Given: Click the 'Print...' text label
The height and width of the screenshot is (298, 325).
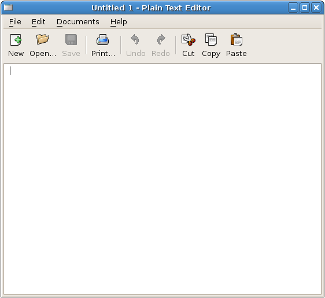Looking at the screenshot, I should pos(103,54).
